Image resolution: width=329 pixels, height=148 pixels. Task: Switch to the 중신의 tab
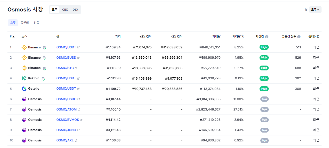[25, 23]
